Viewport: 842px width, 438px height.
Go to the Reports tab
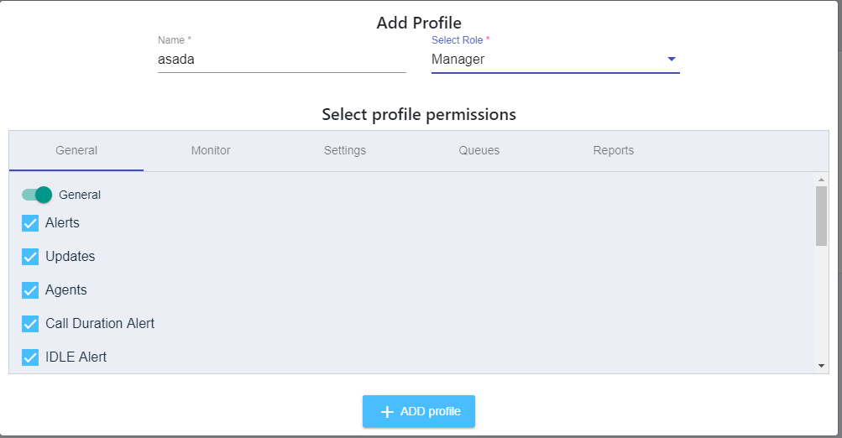[614, 151]
